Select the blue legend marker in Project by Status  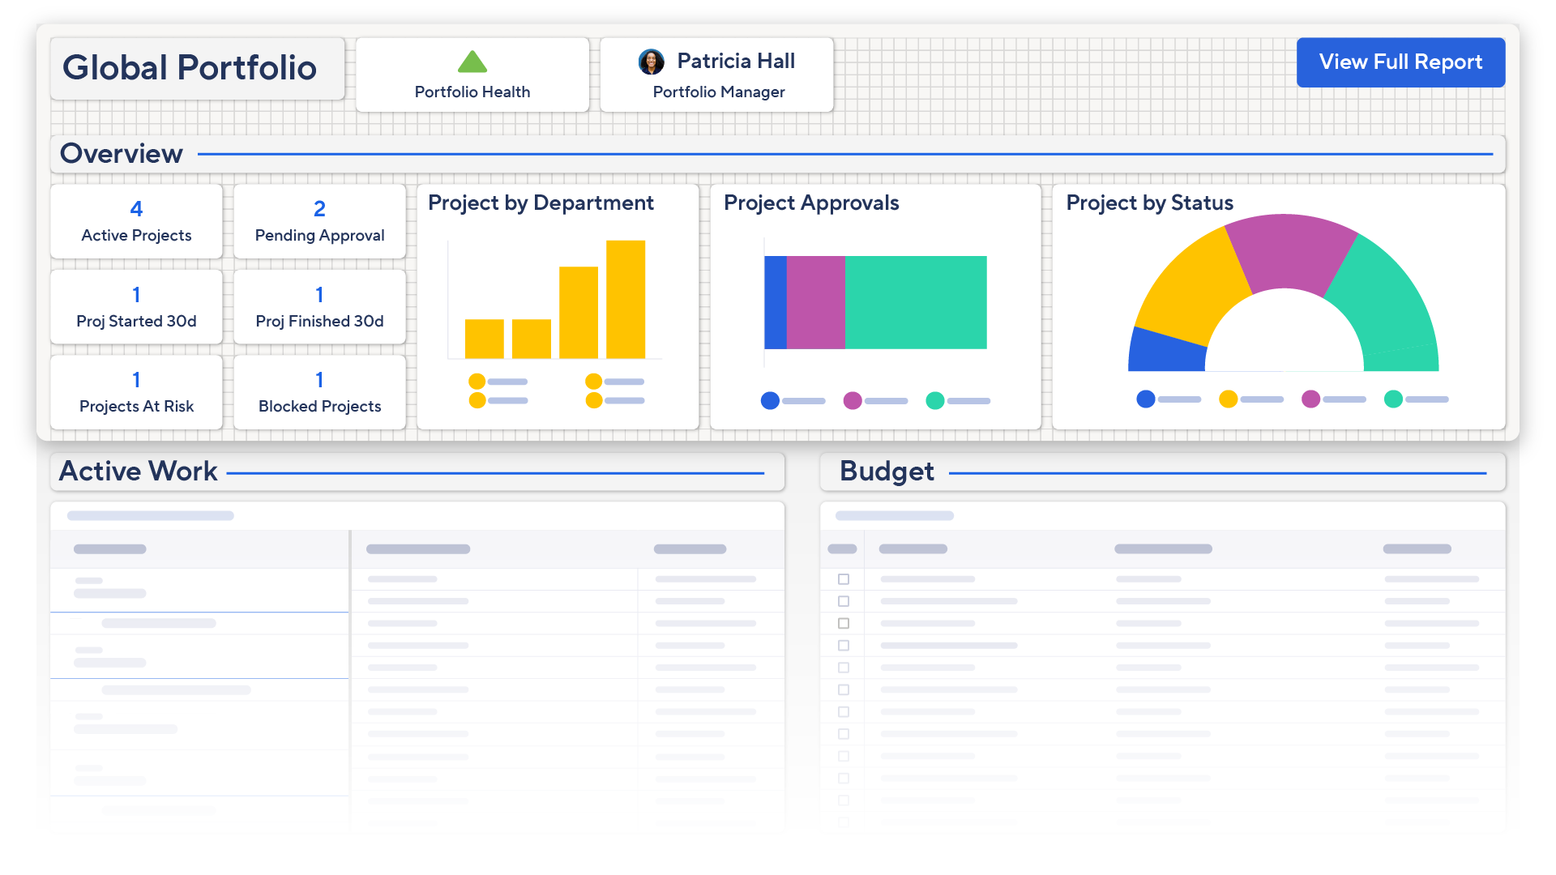tap(1145, 399)
